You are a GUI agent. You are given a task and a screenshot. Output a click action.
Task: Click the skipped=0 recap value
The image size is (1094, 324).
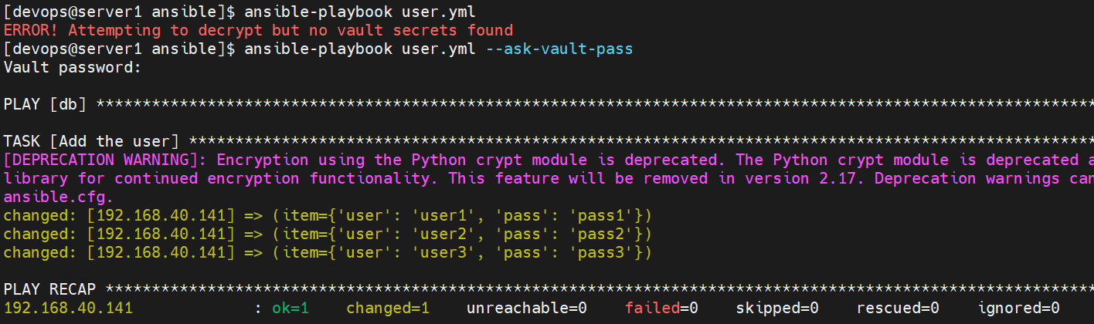tap(777, 309)
